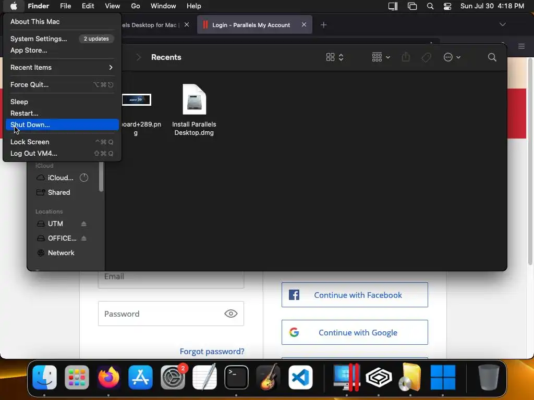This screenshot has height=400, width=534.
Task: Open the Window menu
Action: pyautogui.click(x=163, y=6)
